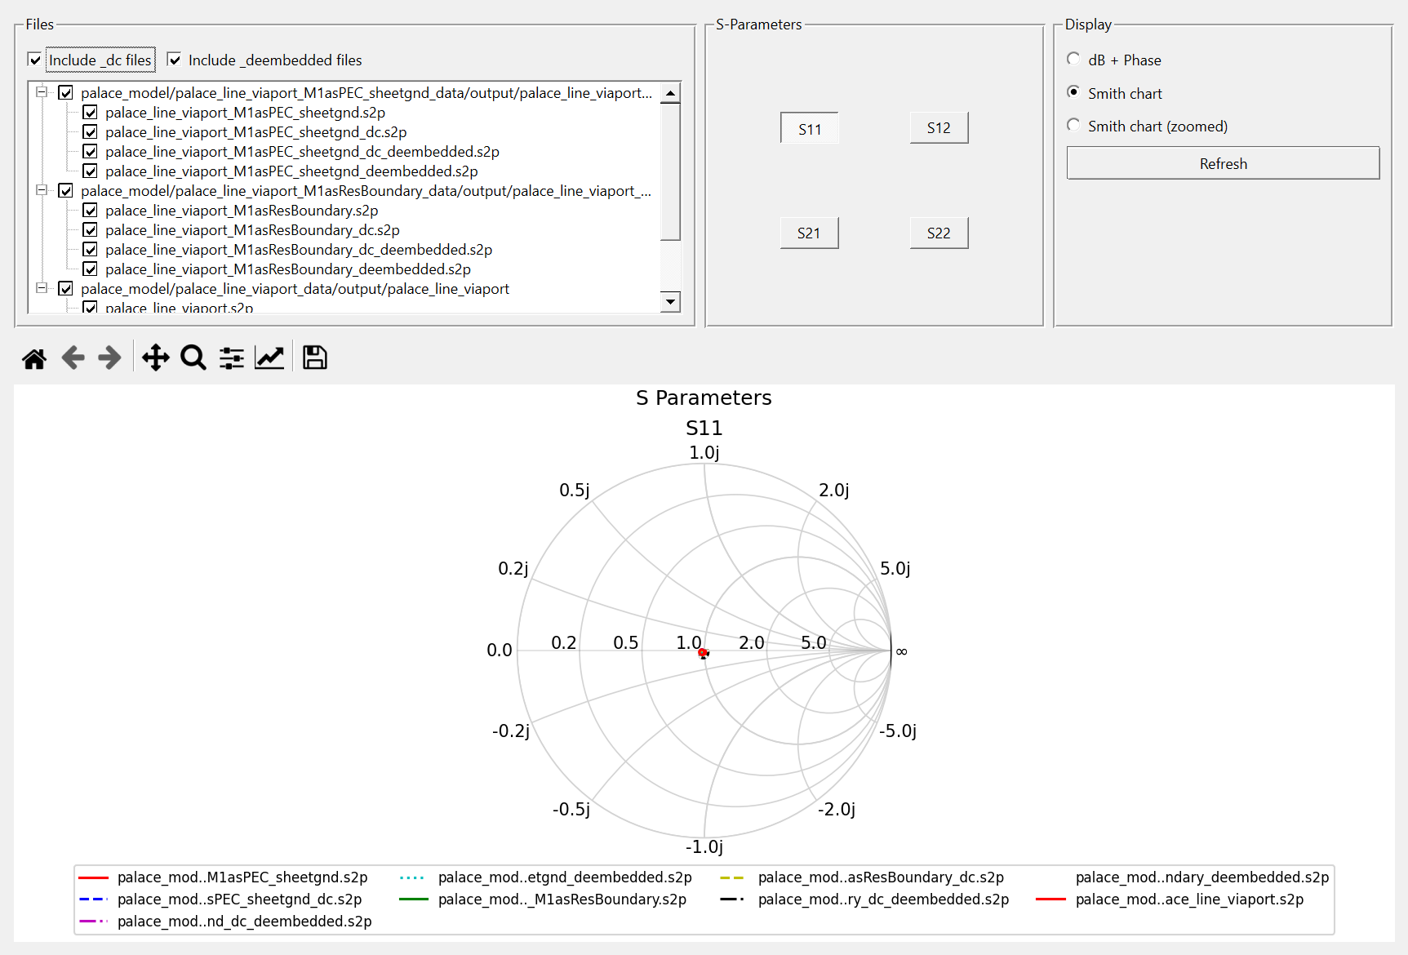Select the Smith chart (zoomed) display option

tap(1073, 125)
